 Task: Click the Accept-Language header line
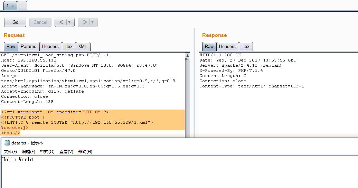73,86
